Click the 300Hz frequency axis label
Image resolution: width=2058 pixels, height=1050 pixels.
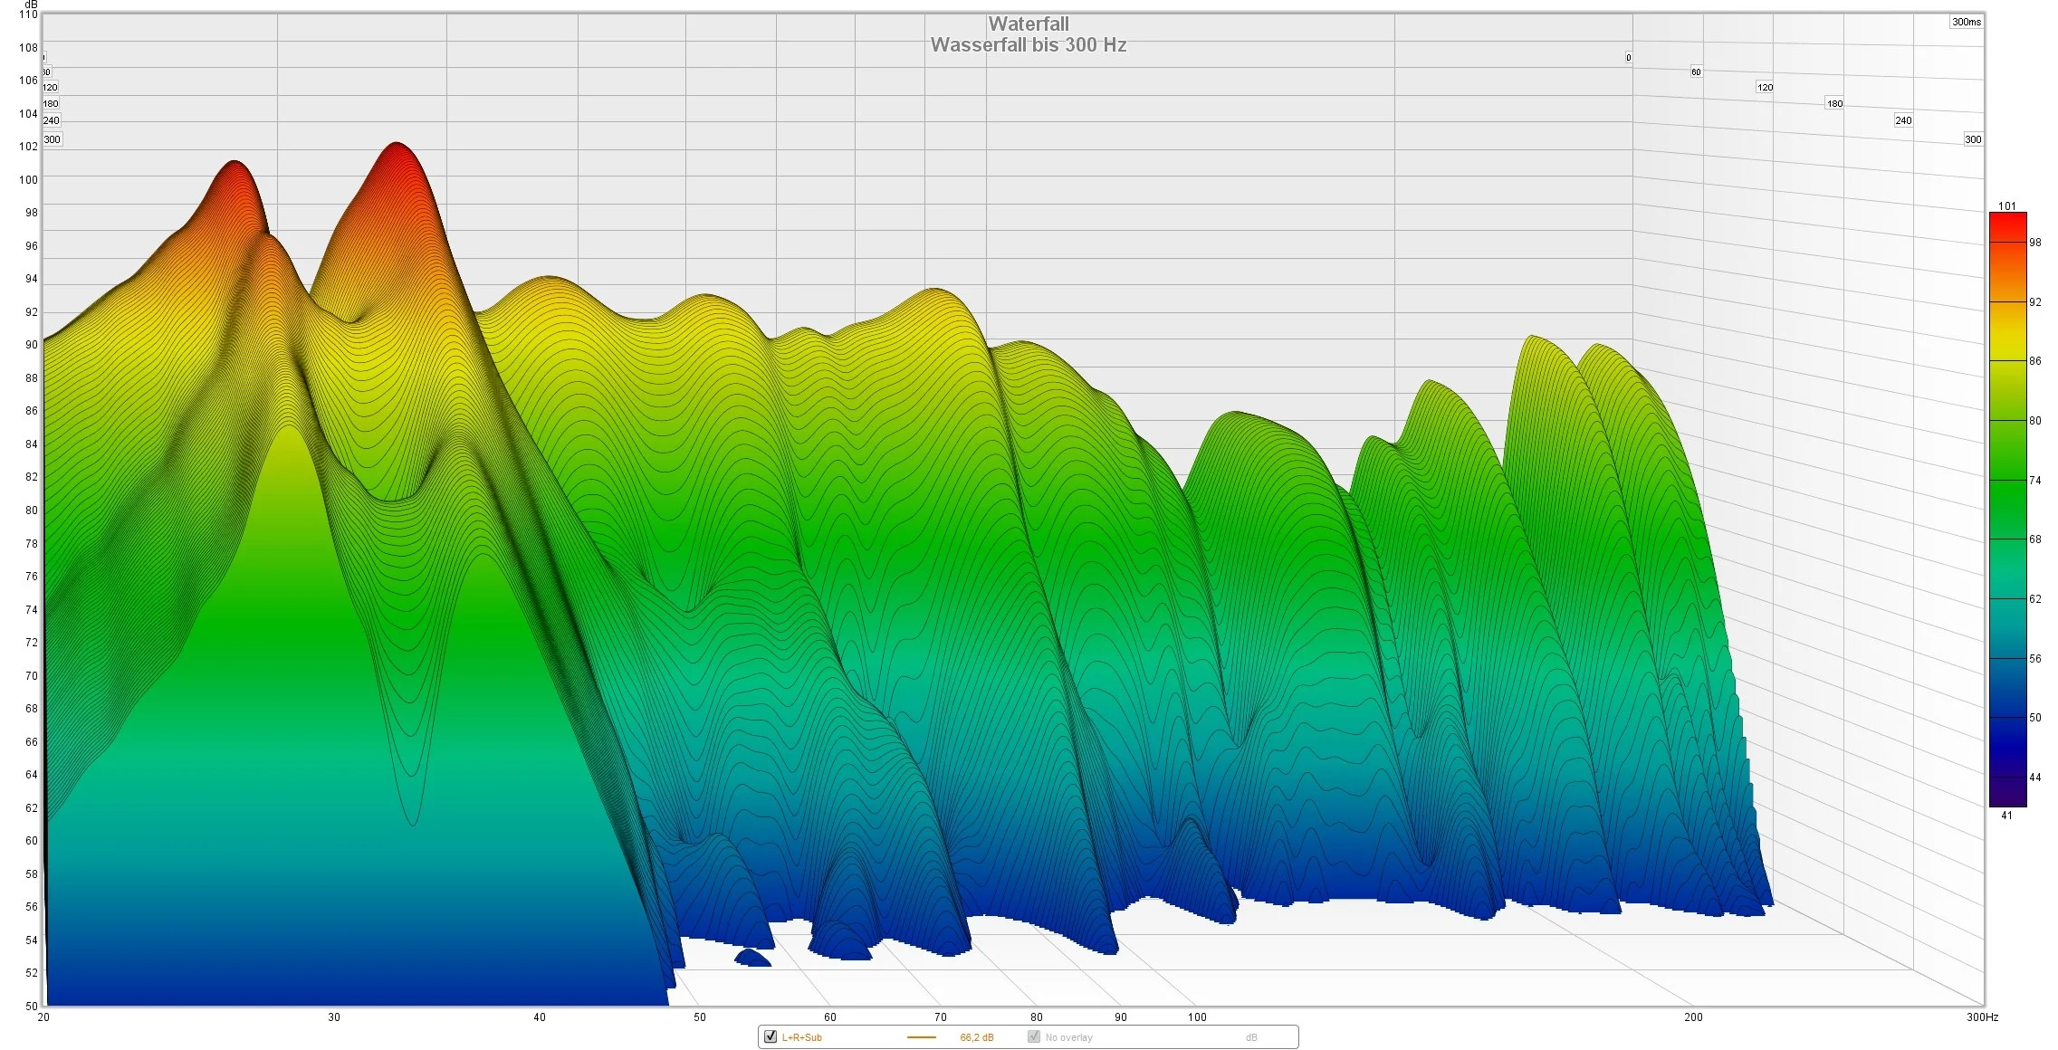(x=1981, y=1017)
